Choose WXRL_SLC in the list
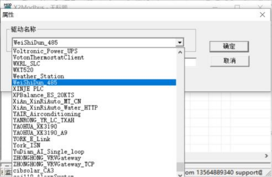 click(94, 64)
